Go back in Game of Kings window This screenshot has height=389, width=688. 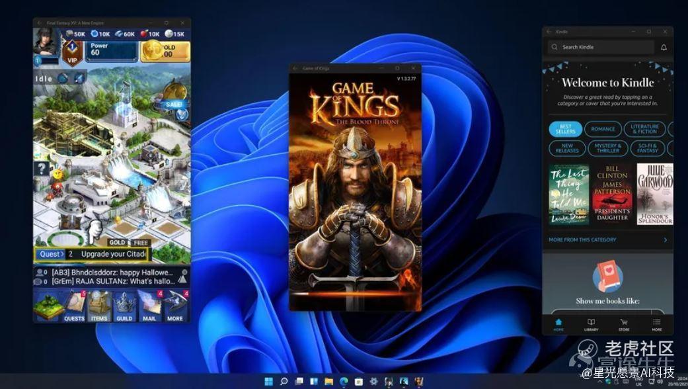point(295,69)
